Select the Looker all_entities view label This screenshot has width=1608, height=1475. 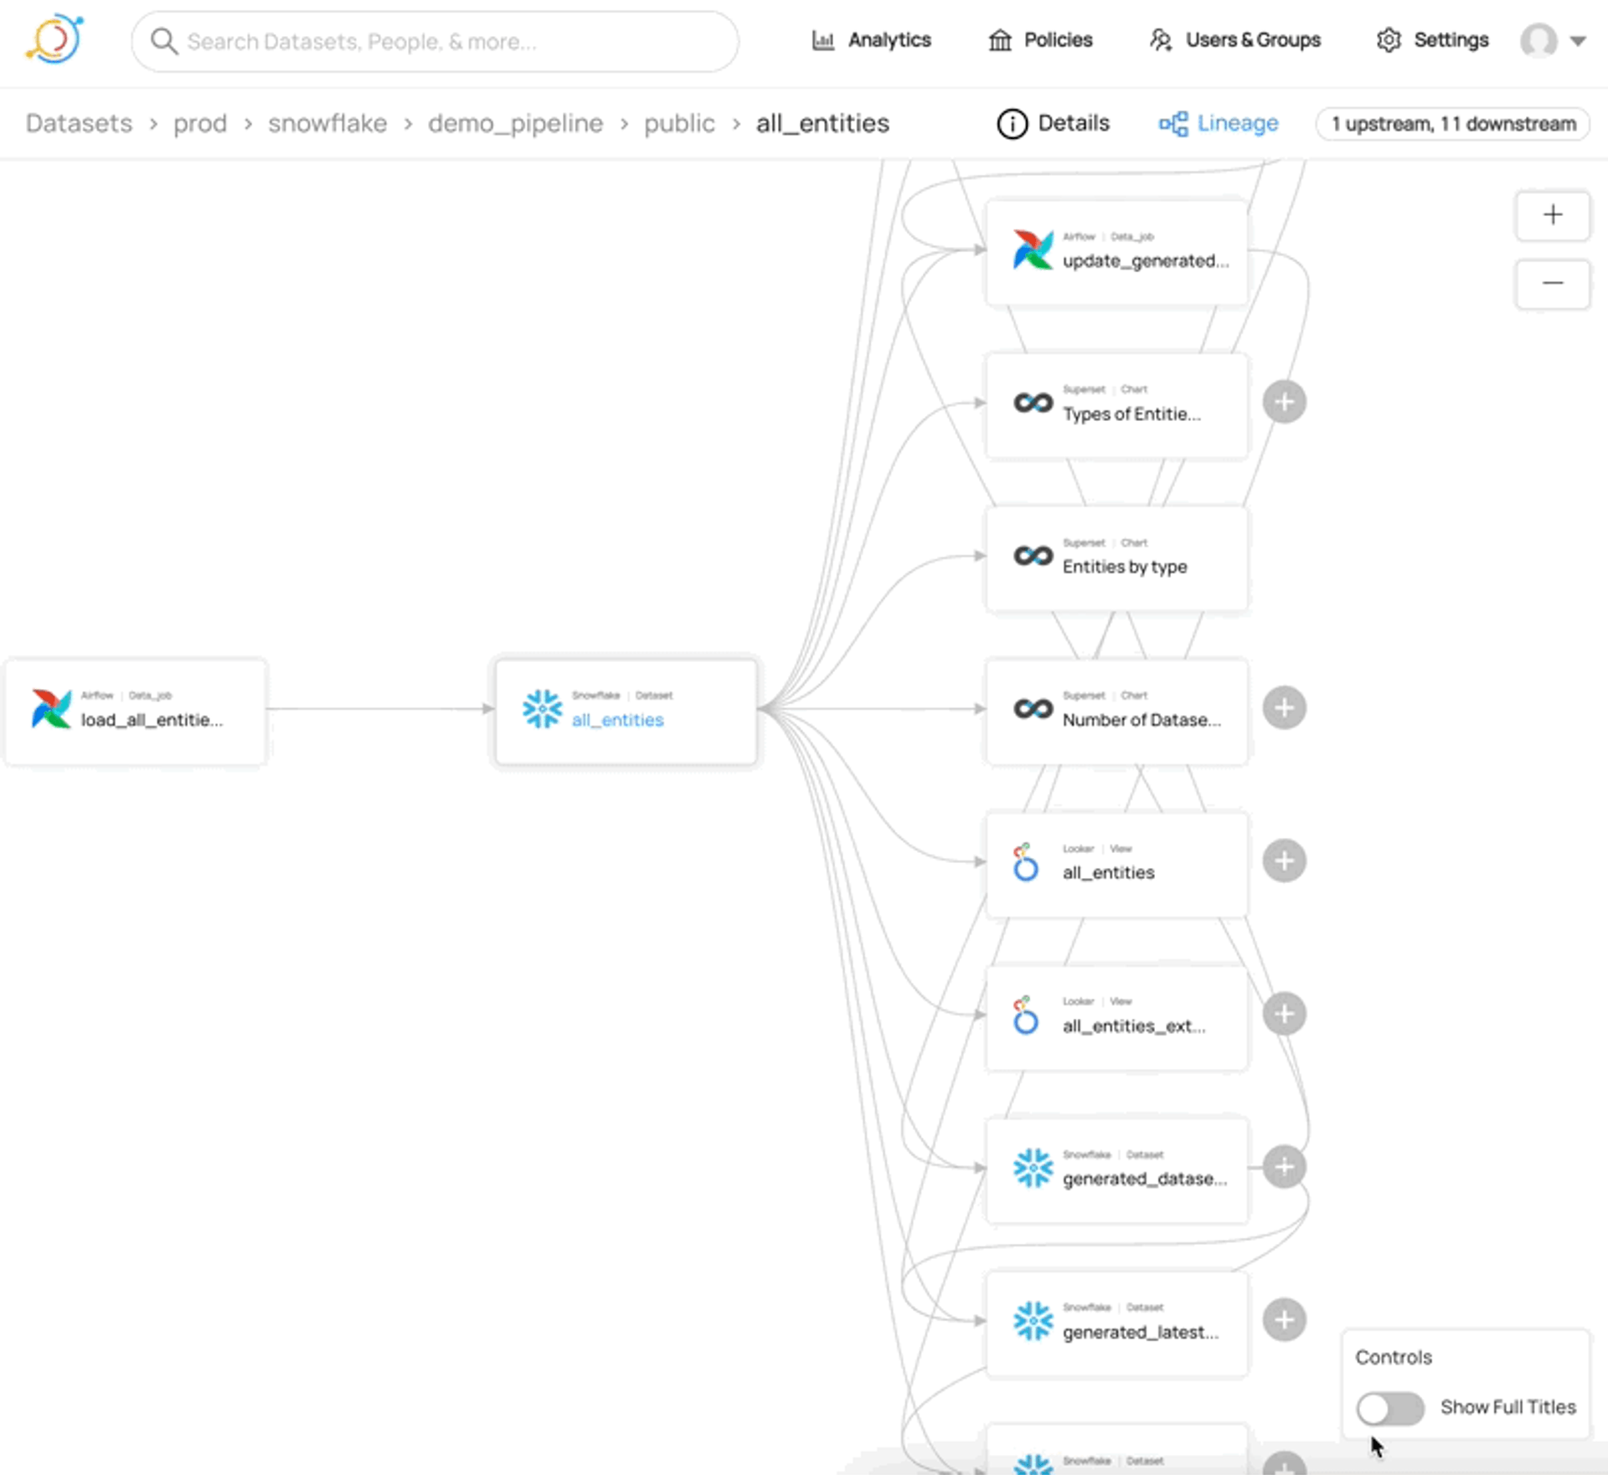(x=1108, y=873)
